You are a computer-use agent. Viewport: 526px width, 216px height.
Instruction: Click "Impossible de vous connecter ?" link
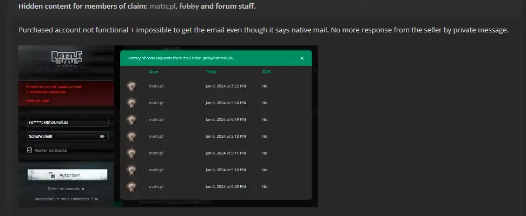click(66, 199)
